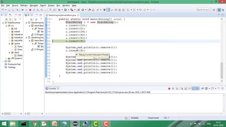The height and width of the screenshot is (127, 226).
Task: Select the Console view tab
Action: pyautogui.click(x=52, y=89)
